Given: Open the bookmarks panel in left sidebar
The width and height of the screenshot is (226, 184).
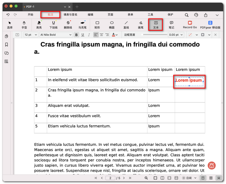Looking at the screenshot, I should click(x=6, y=45).
